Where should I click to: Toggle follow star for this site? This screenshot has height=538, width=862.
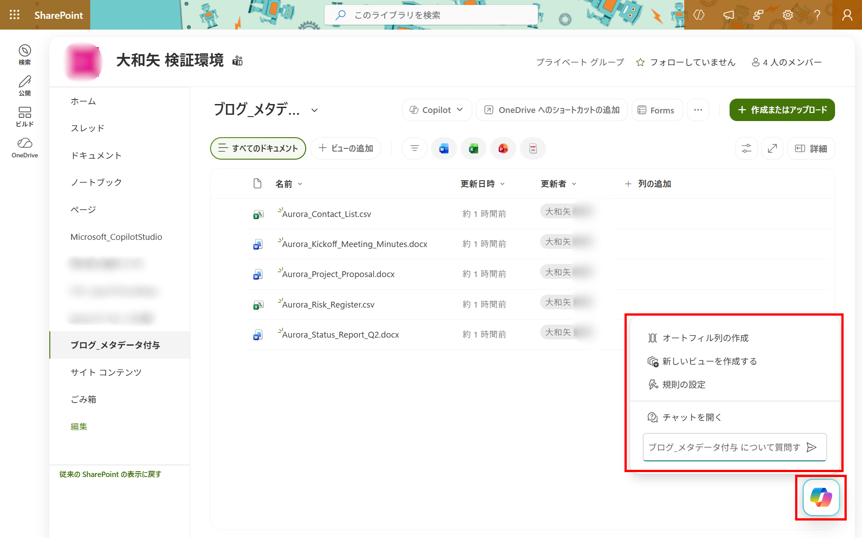click(640, 62)
